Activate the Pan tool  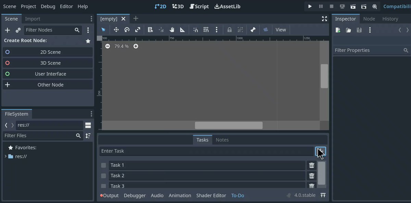[x=172, y=29]
